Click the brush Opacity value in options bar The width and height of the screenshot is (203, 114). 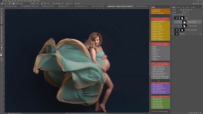[37, 3]
